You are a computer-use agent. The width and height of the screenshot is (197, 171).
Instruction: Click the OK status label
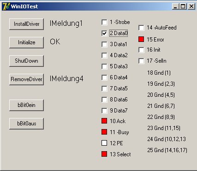(x=55, y=41)
